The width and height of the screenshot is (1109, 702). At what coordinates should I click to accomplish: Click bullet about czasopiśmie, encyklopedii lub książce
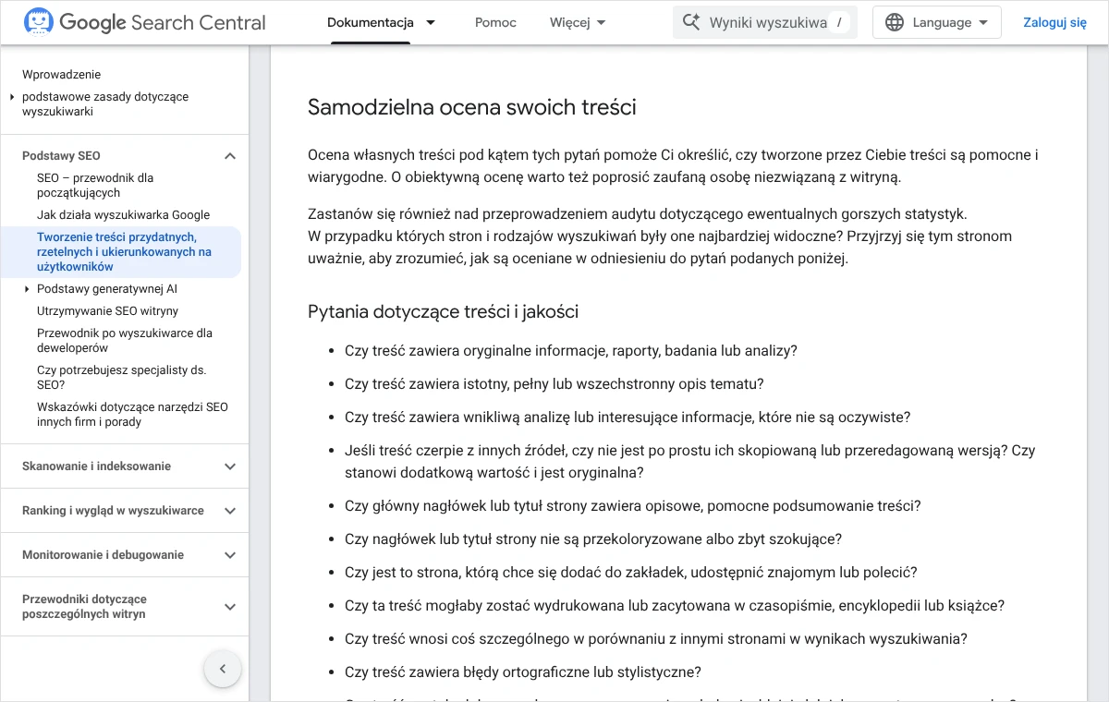pos(675,606)
